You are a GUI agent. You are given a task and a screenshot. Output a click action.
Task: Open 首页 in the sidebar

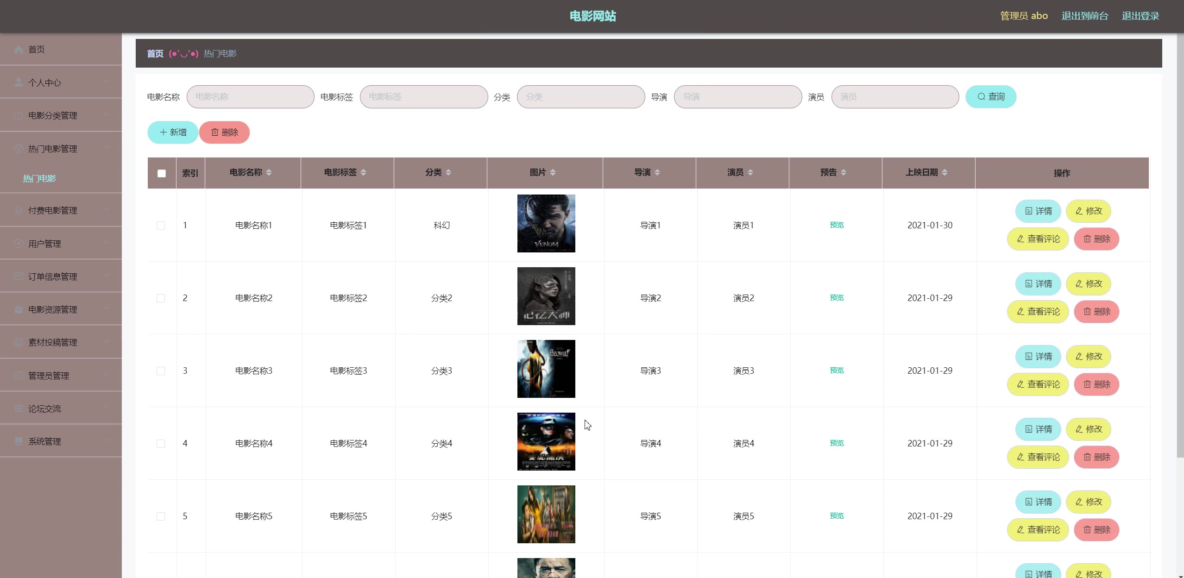pos(61,49)
